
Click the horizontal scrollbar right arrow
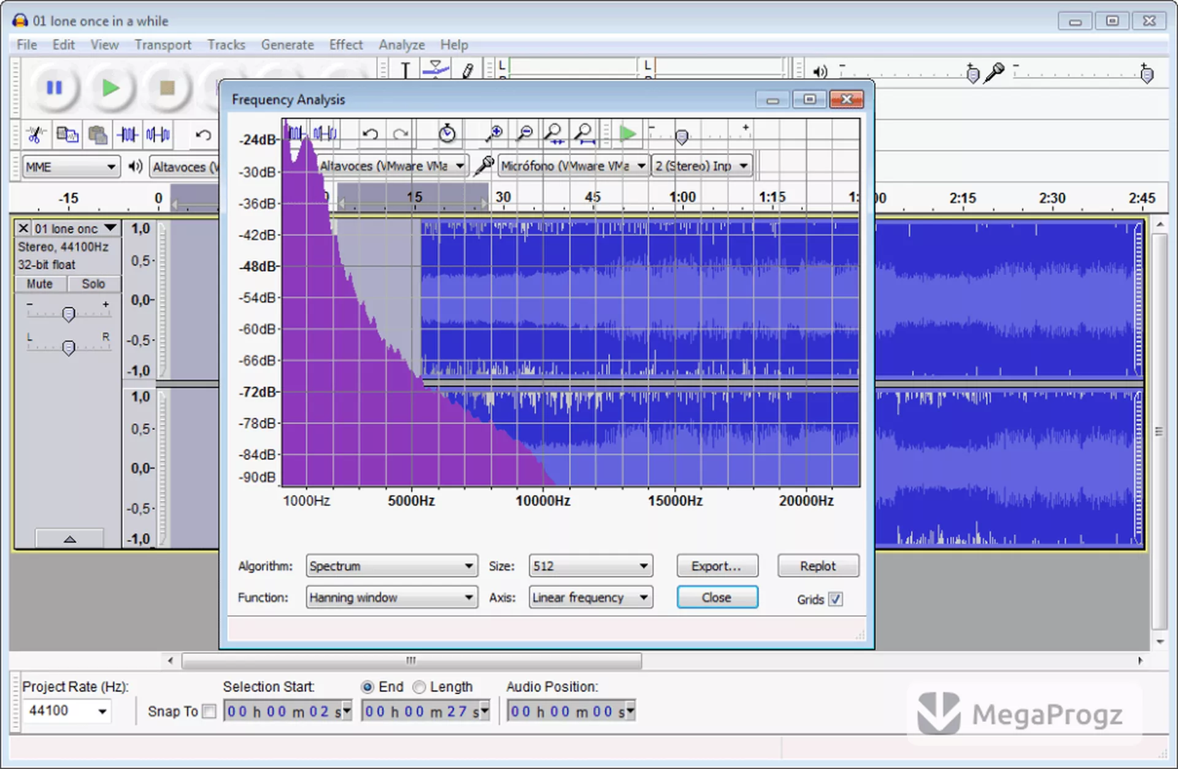coord(1140,660)
